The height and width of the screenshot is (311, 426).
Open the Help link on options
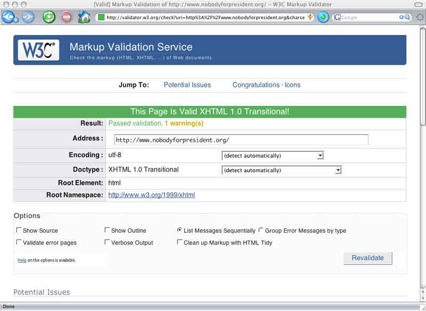click(x=22, y=260)
